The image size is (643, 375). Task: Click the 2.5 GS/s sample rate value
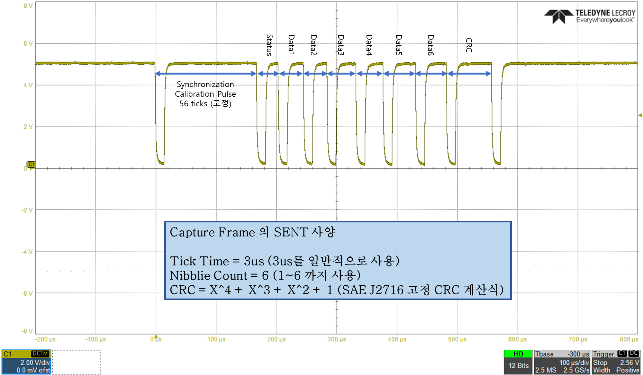pos(576,370)
